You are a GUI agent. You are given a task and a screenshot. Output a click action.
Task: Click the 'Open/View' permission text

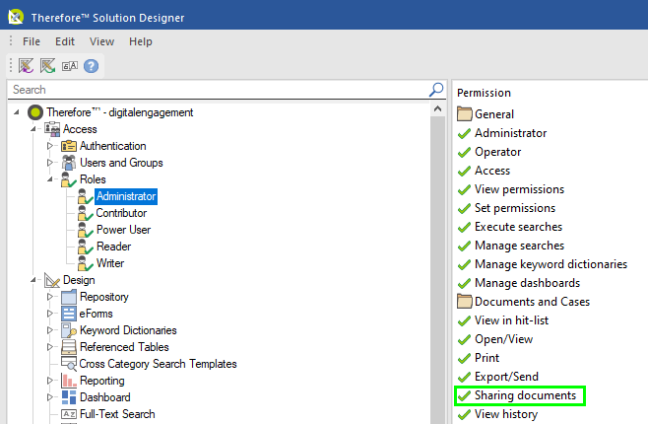coord(504,339)
